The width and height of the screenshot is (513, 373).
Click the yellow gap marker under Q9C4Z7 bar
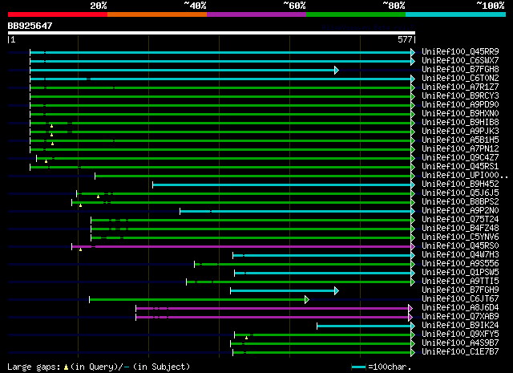[x=46, y=161]
